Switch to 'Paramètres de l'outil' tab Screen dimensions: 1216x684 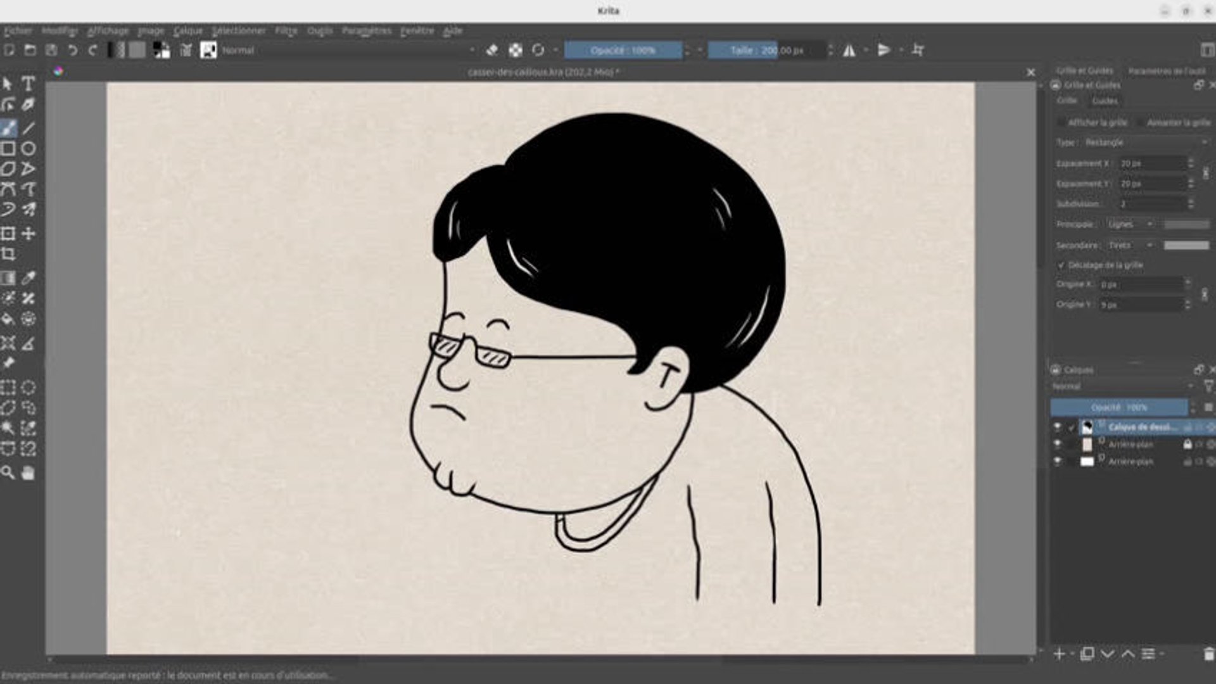click(x=1167, y=71)
